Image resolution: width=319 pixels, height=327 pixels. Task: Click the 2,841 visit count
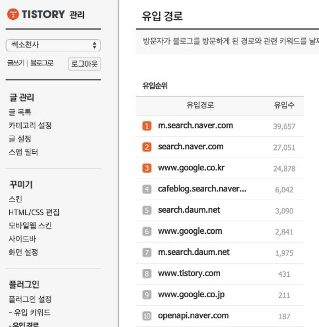(284, 232)
